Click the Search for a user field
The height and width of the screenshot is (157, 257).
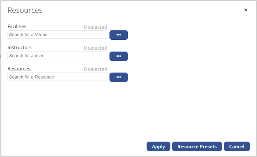tap(57, 56)
